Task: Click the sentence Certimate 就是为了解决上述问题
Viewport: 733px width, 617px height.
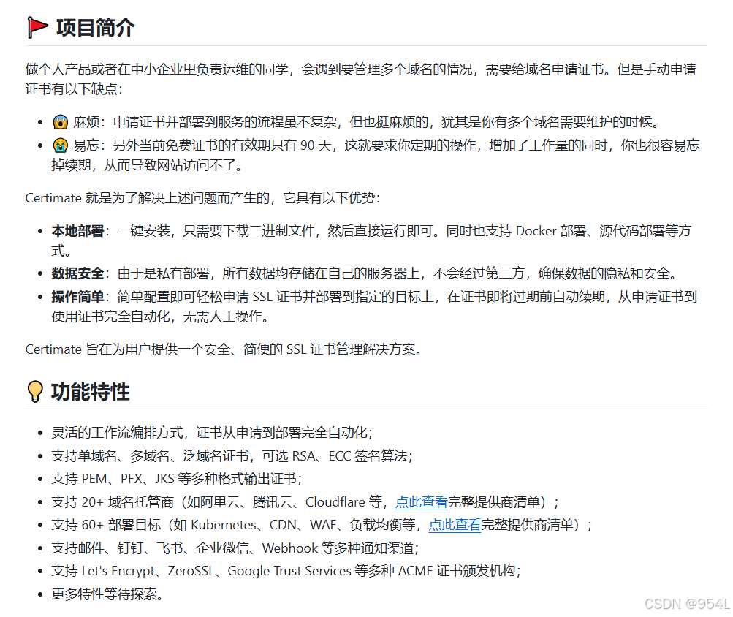Action: (x=203, y=198)
